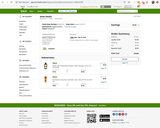This screenshot has width=160, height=128.
Task: Open the Trial tab
Action: pos(66,11)
